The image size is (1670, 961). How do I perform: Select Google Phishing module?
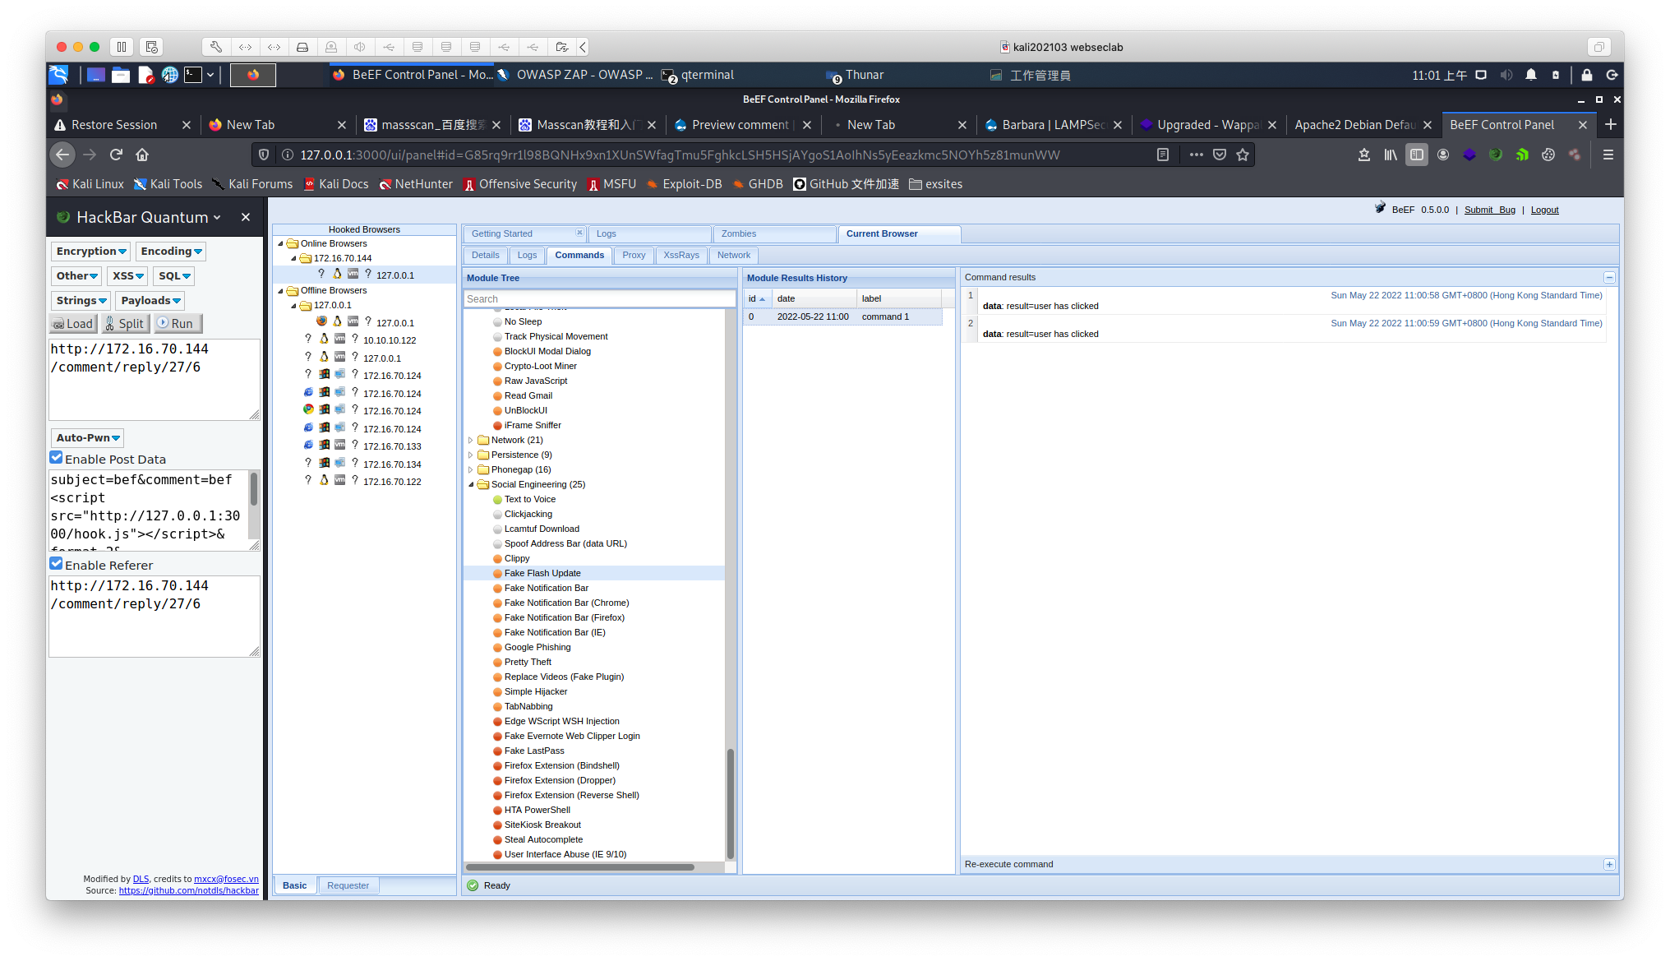click(537, 648)
